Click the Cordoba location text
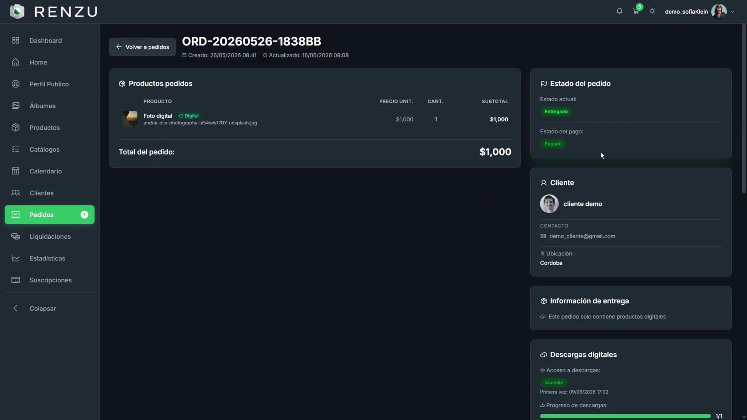The width and height of the screenshot is (747, 420). click(x=551, y=263)
